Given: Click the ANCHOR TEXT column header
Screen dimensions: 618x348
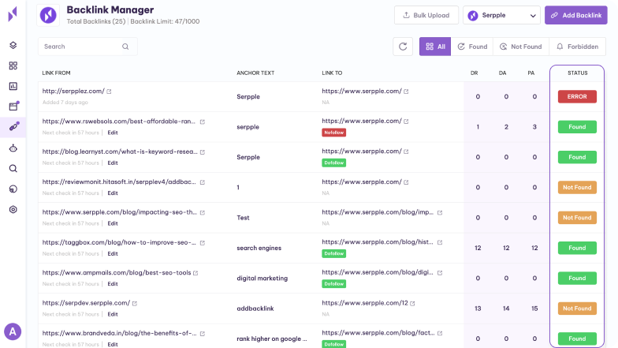Looking at the screenshot, I should (255, 73).
